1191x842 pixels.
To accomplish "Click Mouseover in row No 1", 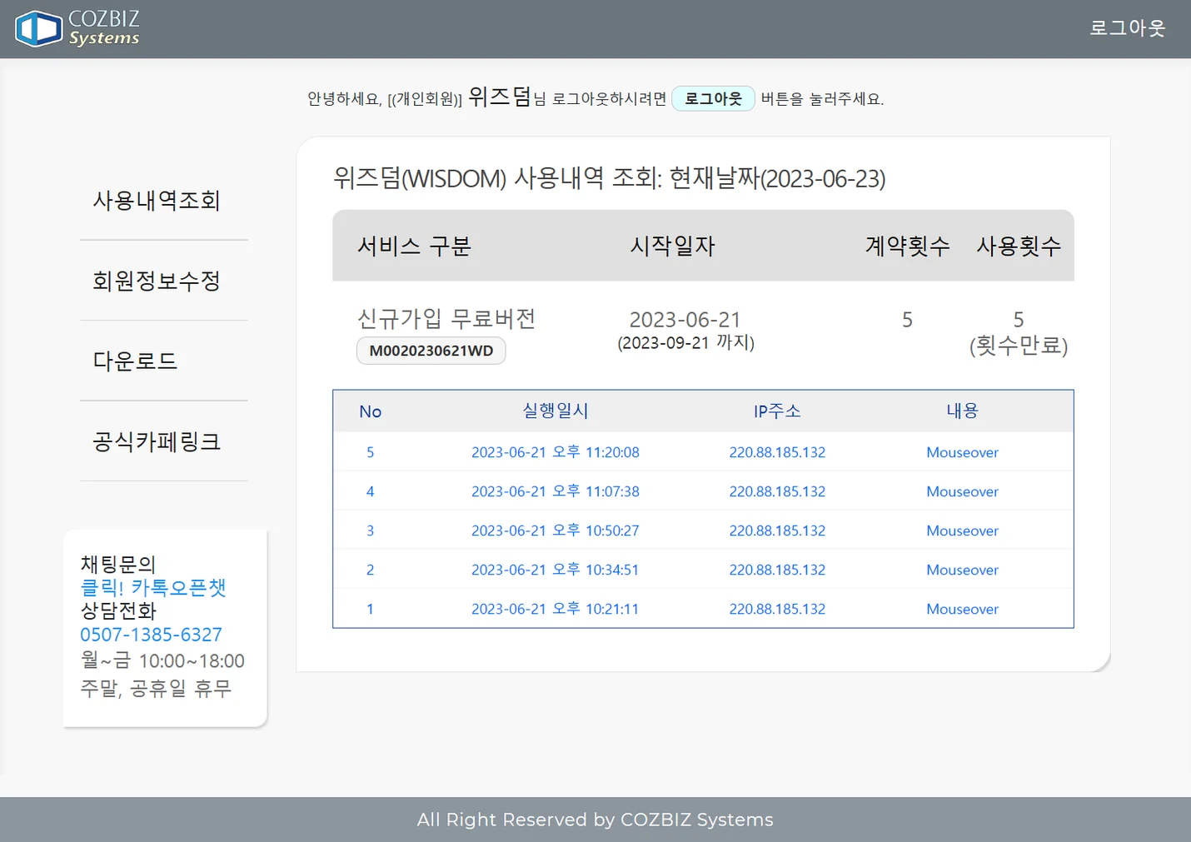I will point(962,609).
